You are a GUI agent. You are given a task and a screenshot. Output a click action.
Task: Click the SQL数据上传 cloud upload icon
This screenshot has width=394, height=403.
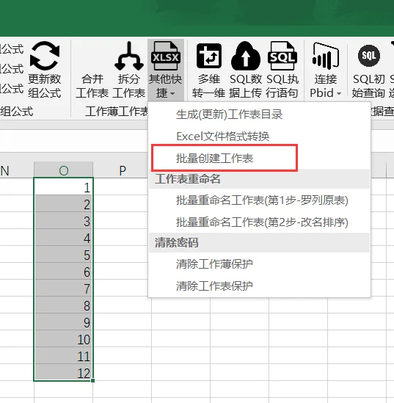click(x=246, y=56)
